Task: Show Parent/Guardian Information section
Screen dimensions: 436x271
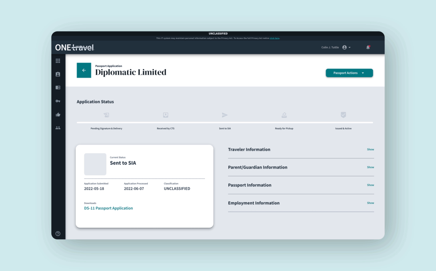Action: 370,167
